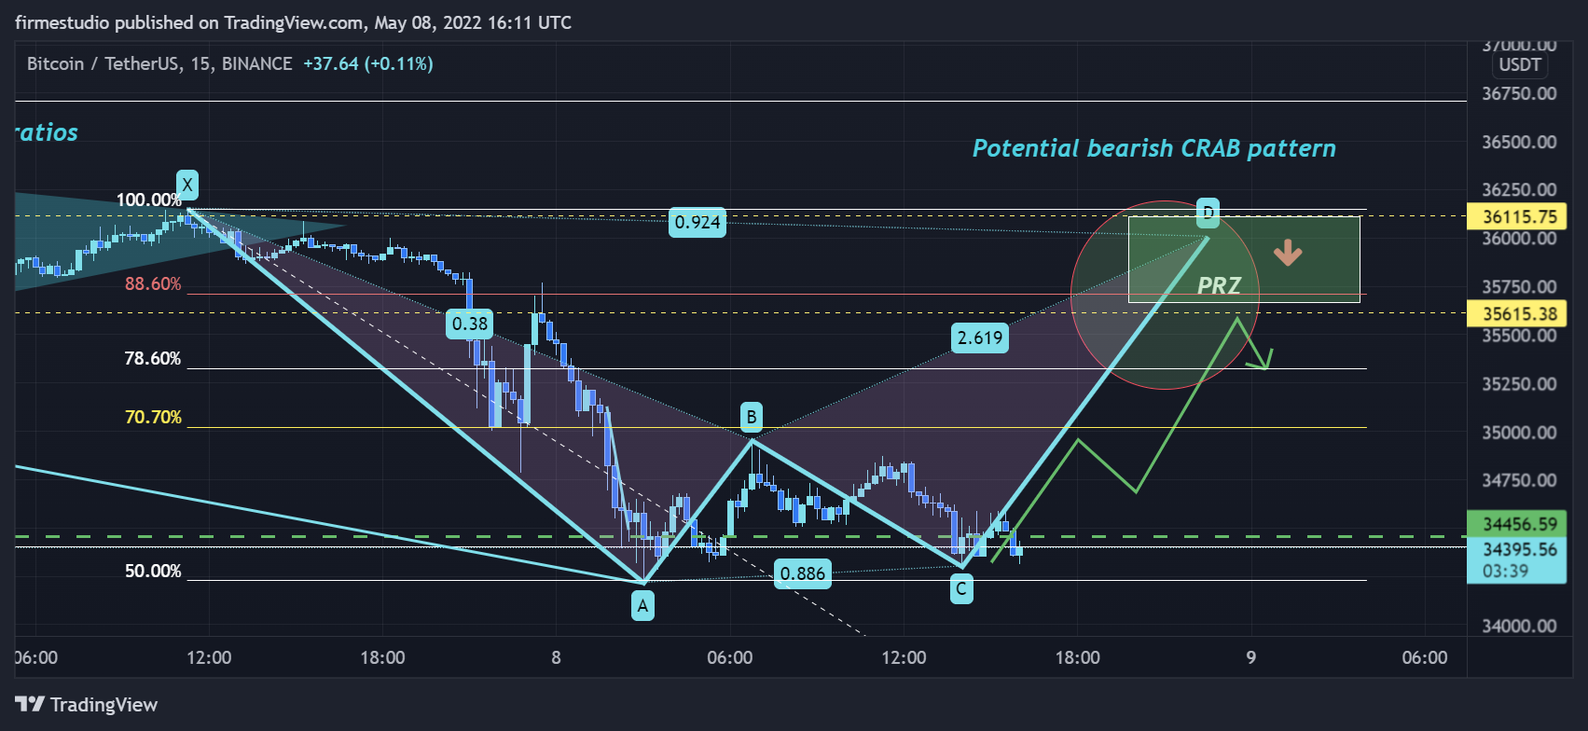Click the 50.00% Fibonacci level label

pos(154,571)
